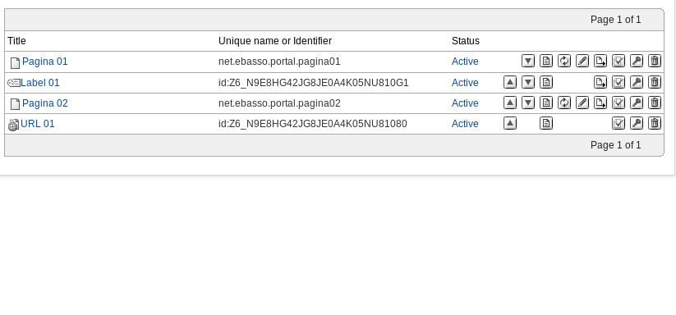Click refresh arrows icon for Pagina 01
Viewport: 676px width, 315px height.
[x=564, y=61]
